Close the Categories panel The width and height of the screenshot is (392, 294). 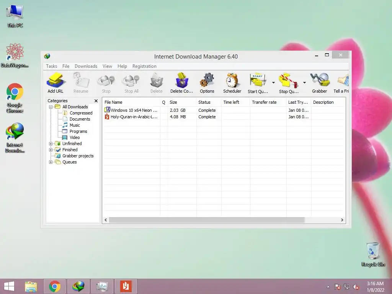click(x=96, y=101)
